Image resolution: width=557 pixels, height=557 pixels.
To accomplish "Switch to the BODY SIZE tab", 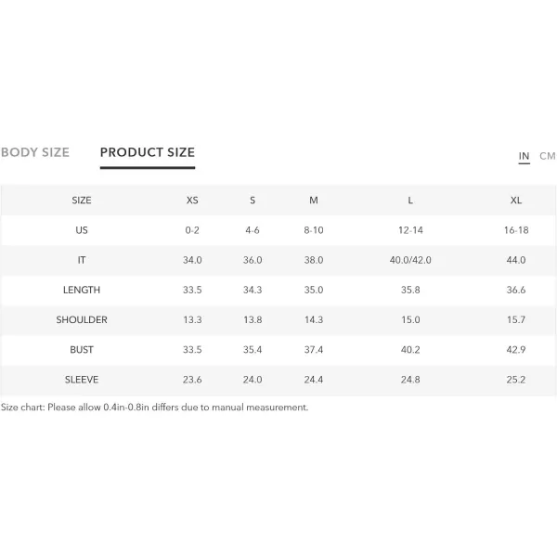I will click(x=35, y=152).
